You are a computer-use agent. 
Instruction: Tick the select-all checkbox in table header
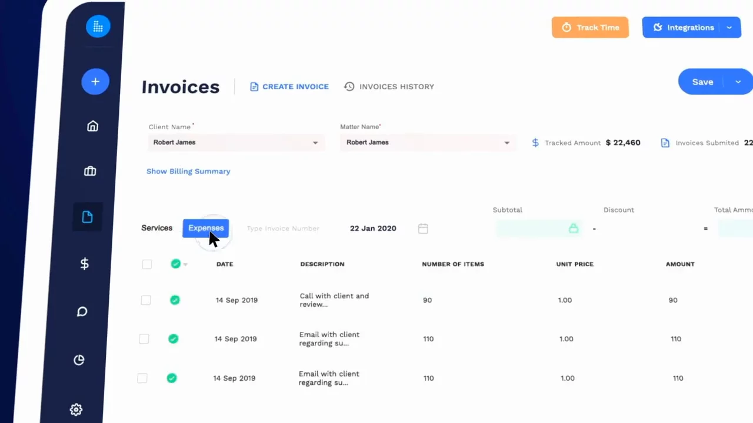tap(147, 264)
